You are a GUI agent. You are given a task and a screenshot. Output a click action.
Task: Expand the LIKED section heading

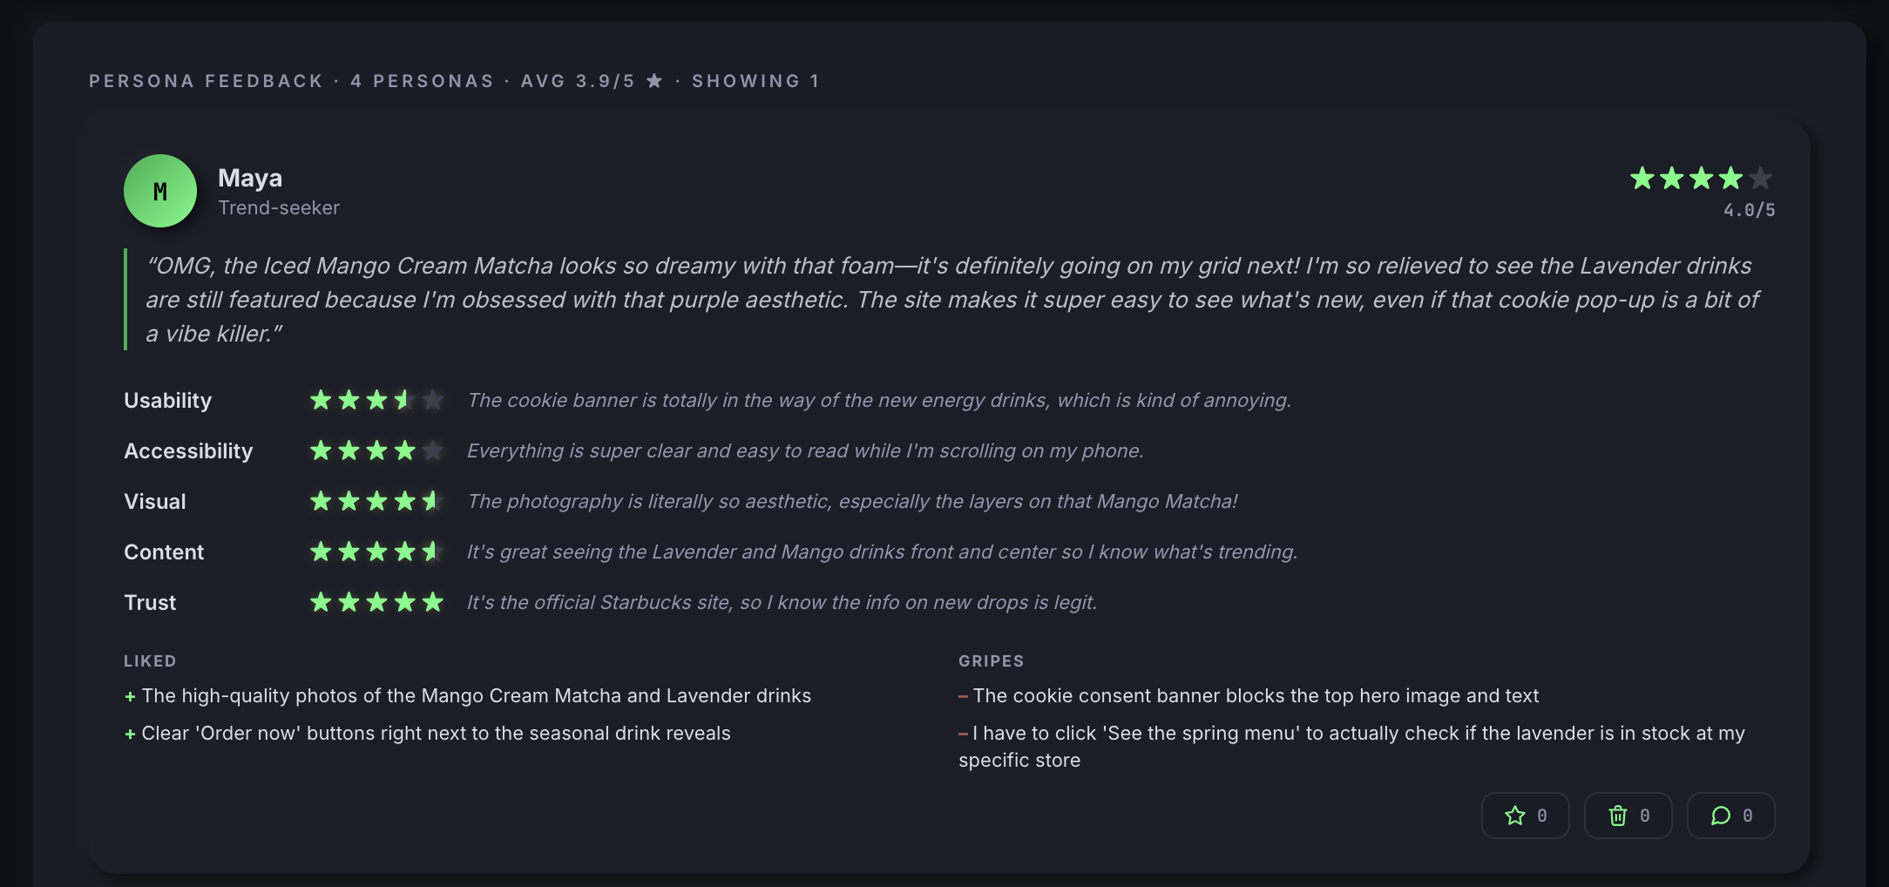pos(150,660)
